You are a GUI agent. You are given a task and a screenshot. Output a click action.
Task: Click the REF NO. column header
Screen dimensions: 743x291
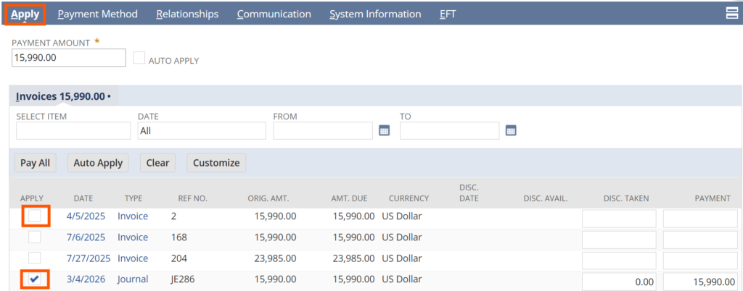193,198
